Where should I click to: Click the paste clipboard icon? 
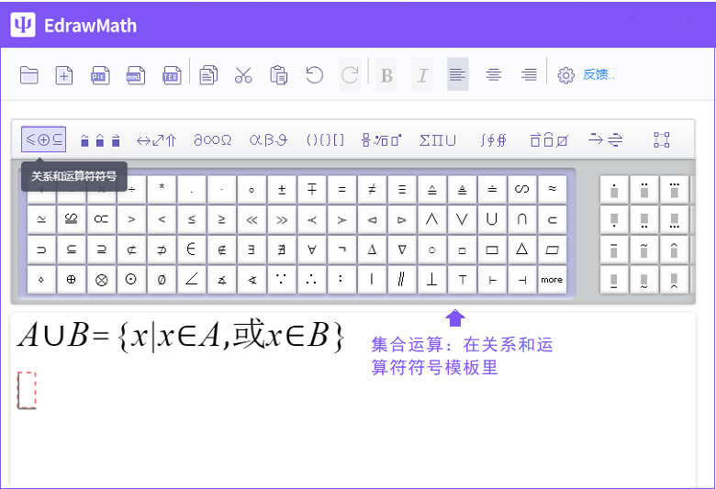point(279,75)
